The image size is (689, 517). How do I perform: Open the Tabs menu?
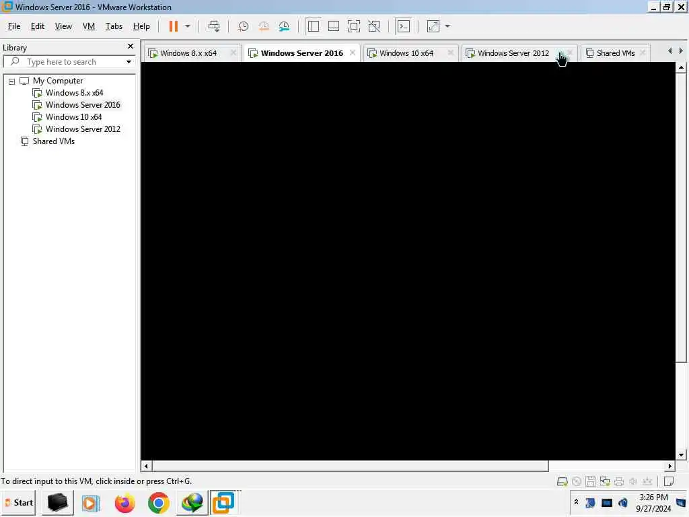(x=114, y=26)
